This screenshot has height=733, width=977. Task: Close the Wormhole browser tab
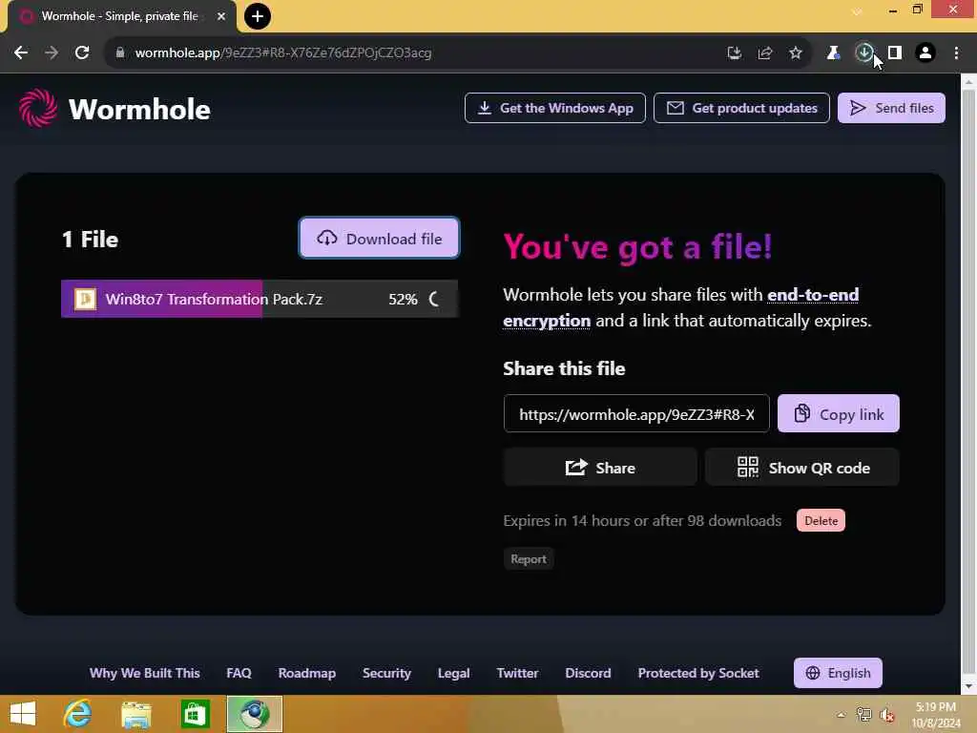[x=221, y=16]
